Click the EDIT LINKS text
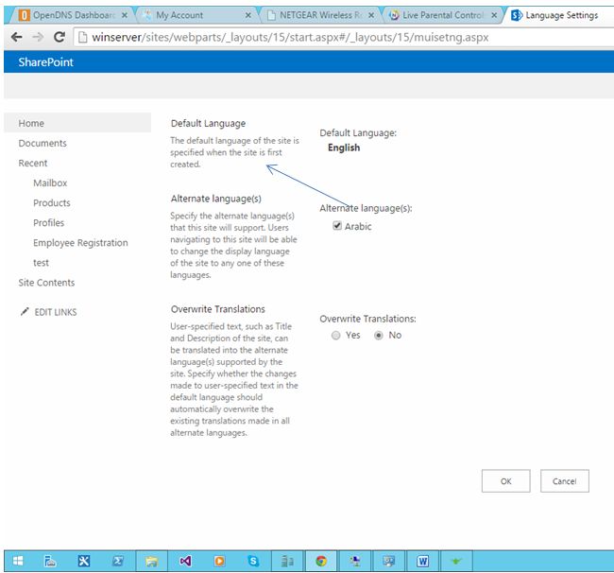This screenshot has width=614, height=573. pos(56,312)
